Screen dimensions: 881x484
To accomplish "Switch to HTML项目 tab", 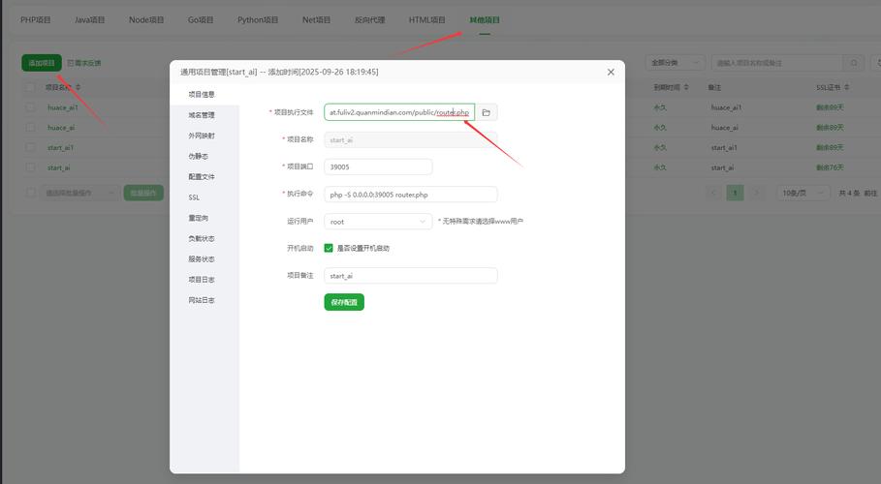I will (x=427, y=19).
